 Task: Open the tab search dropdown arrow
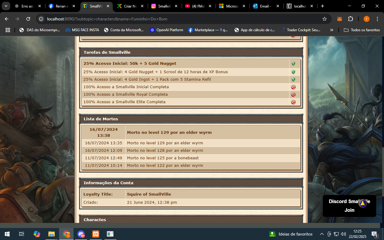(x=6, y=6)
